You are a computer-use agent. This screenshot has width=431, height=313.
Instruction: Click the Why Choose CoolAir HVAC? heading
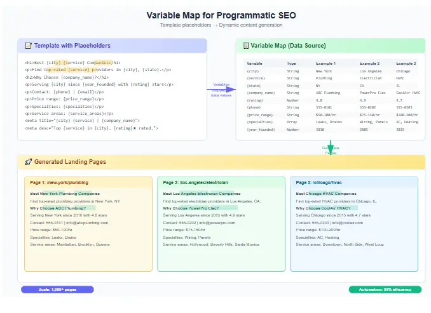coord(323,208)
